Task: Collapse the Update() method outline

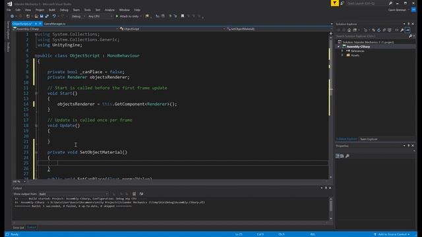Action: click(36, 126)
